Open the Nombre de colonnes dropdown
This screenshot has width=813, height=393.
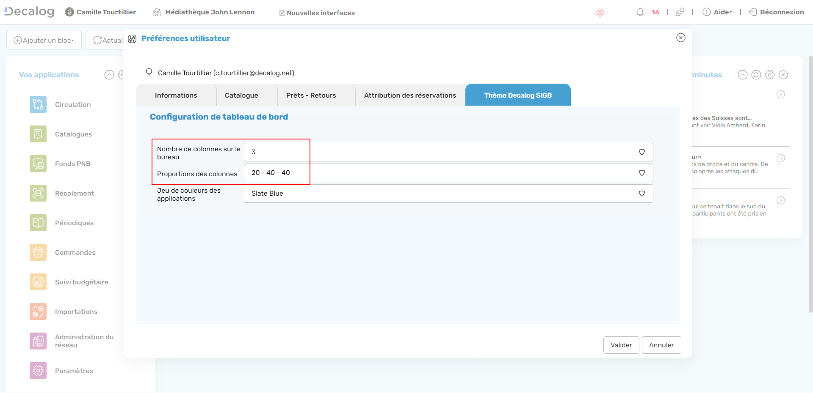[642, 152]
